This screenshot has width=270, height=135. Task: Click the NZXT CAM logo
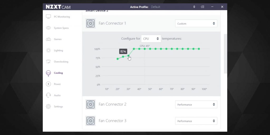point(58,7)
